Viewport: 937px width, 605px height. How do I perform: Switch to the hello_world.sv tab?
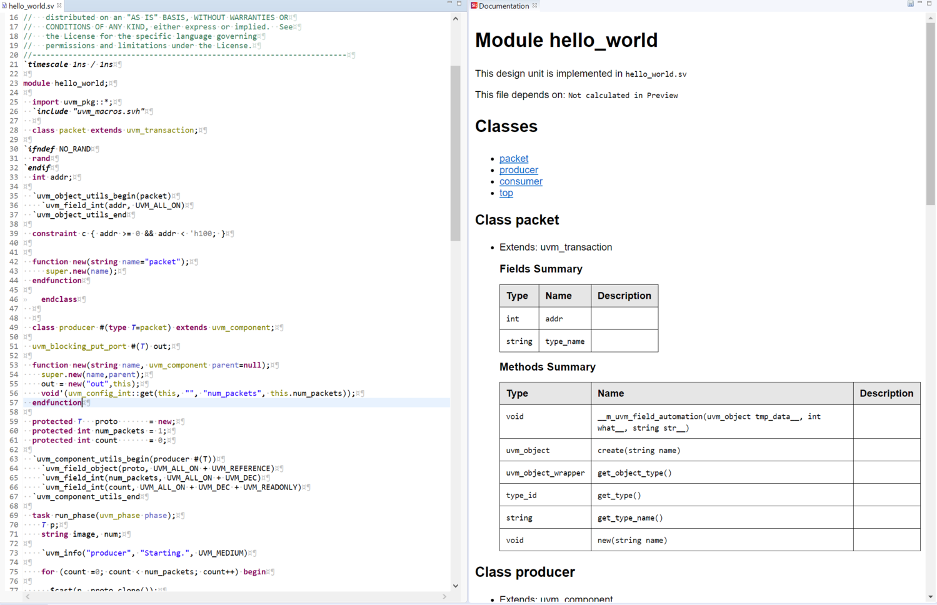pyautogui.click(x=31, y=6)
